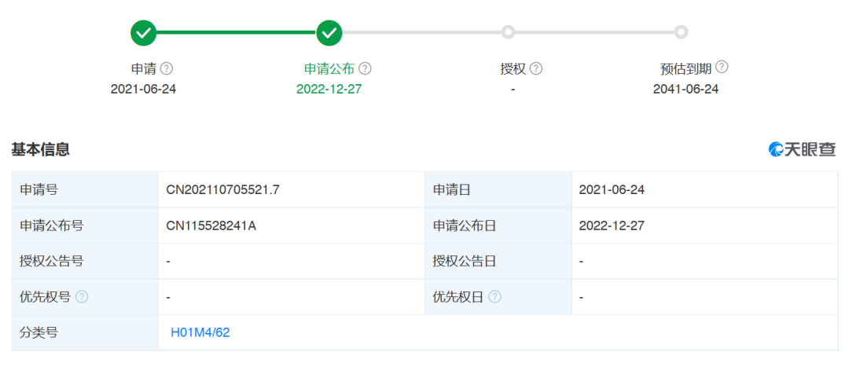Click application number CN202110705521.7
Image resolution: width=849 pixels, height=374 pixels.
[223, 190]
